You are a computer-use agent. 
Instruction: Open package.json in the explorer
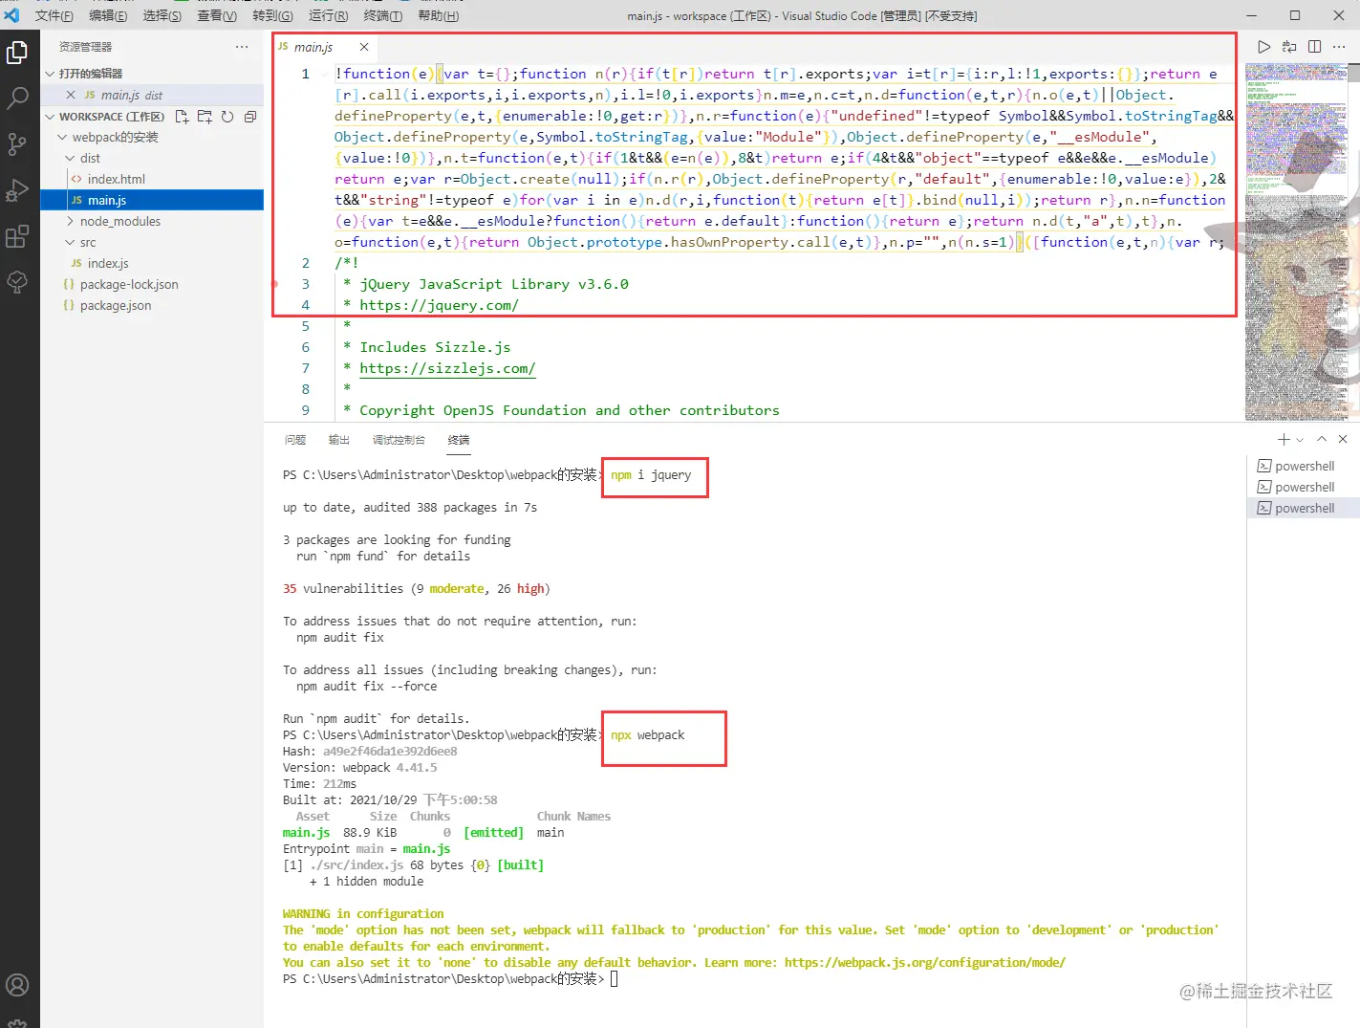click(152, 305)
